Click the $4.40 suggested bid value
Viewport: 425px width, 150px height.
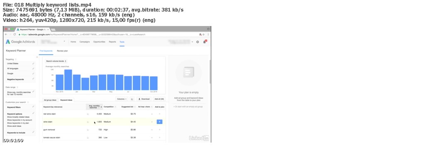(x=133, y=122)
